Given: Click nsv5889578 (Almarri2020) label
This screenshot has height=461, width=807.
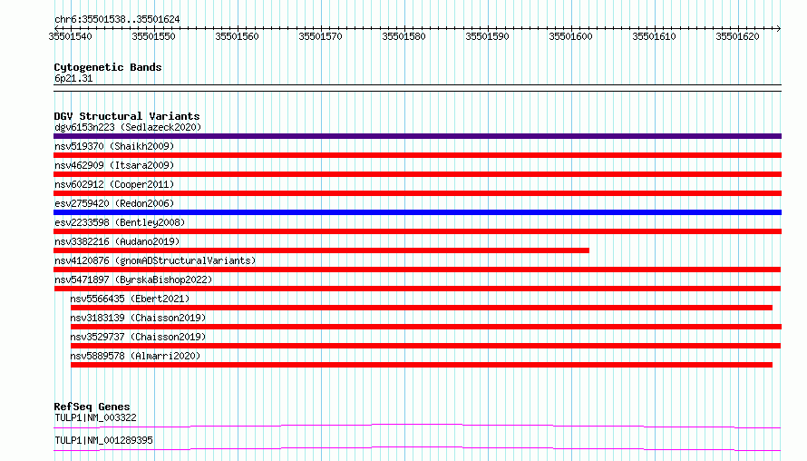Looking at the screenshot, I should [x=135, y=356].
